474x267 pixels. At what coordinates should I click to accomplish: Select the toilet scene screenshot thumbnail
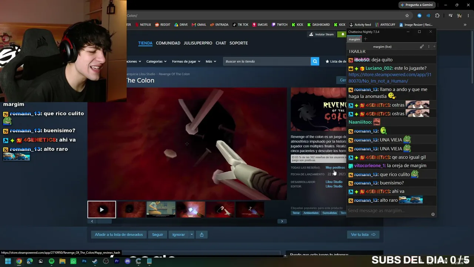point(161,210)
